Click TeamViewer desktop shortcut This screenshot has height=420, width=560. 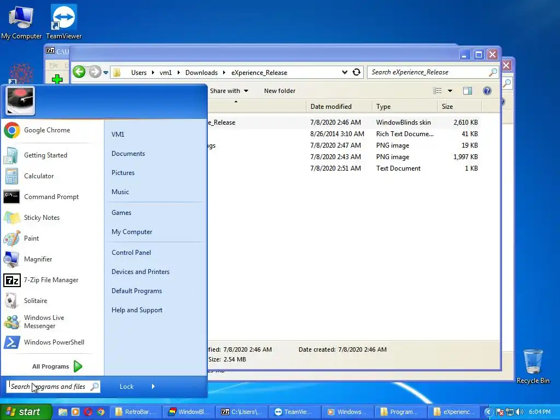(x=63, y=22)
